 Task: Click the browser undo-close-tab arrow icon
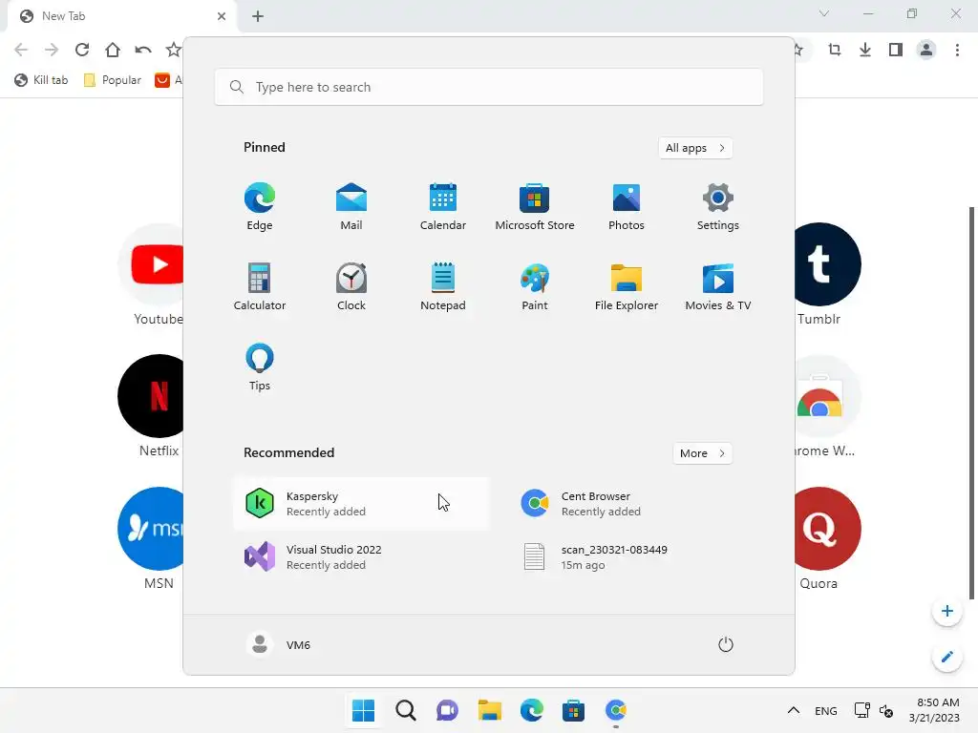point(143,50)
